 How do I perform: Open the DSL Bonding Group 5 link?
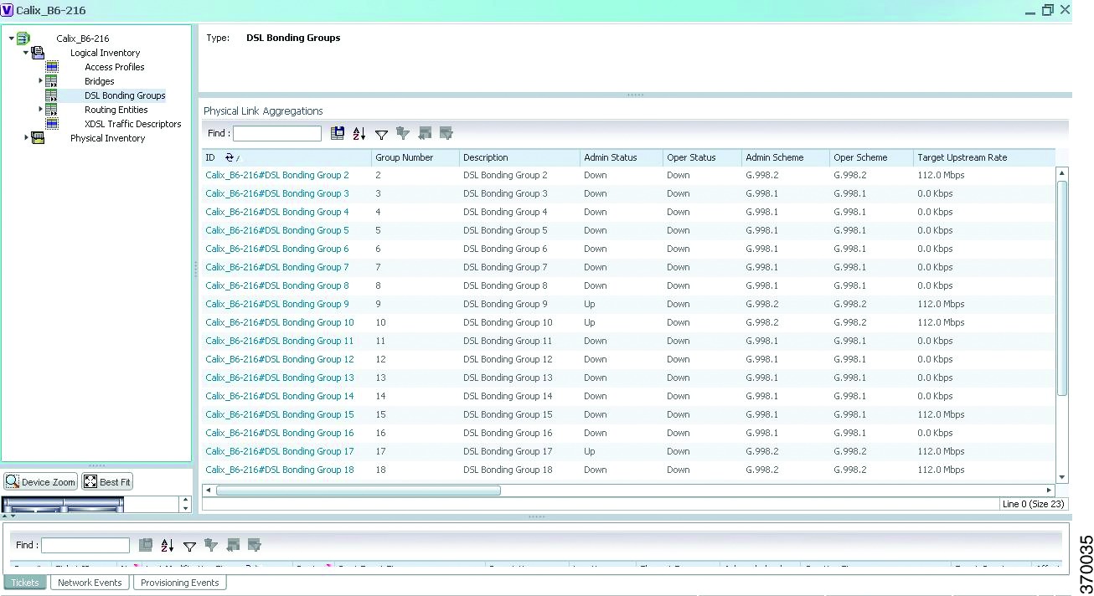(x=277, y=230)
